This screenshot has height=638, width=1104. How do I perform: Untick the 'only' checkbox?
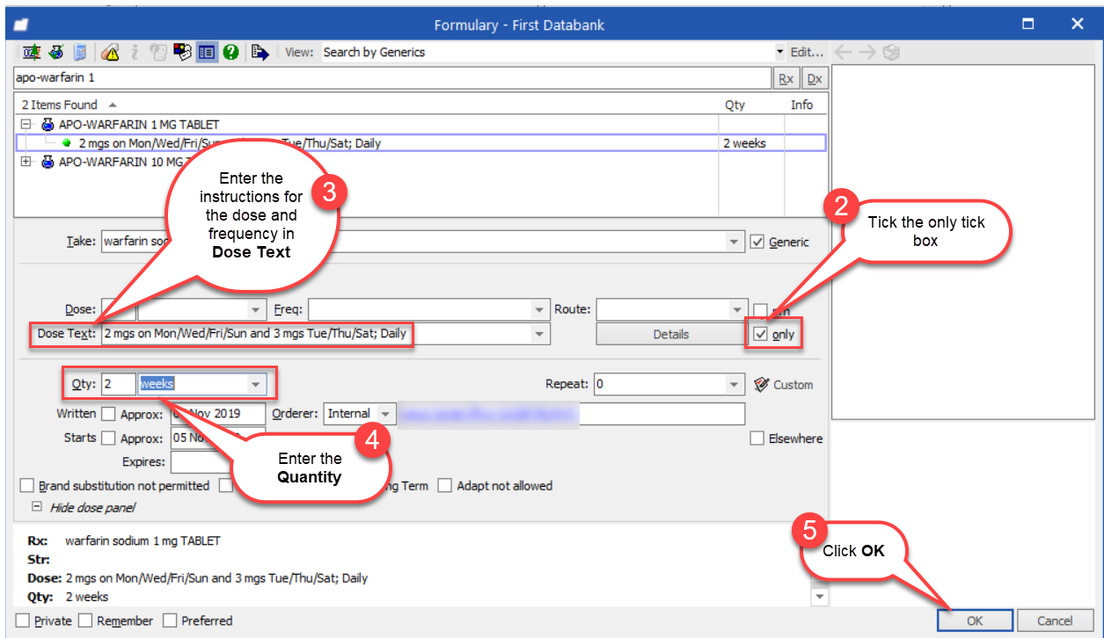[x=761, y=335]
